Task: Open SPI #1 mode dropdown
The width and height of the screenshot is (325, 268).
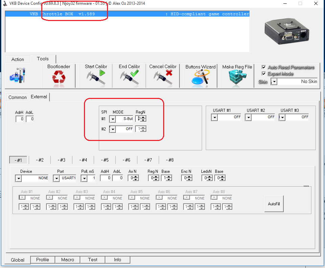Action: coord(112,119)
